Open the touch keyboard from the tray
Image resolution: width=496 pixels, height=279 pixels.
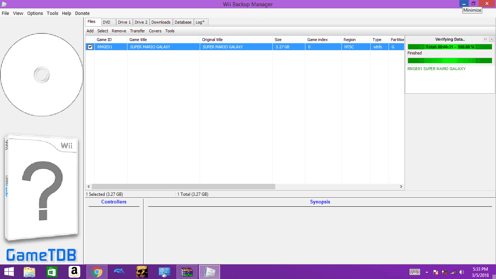pyautogui.click(x=415, y=272)
